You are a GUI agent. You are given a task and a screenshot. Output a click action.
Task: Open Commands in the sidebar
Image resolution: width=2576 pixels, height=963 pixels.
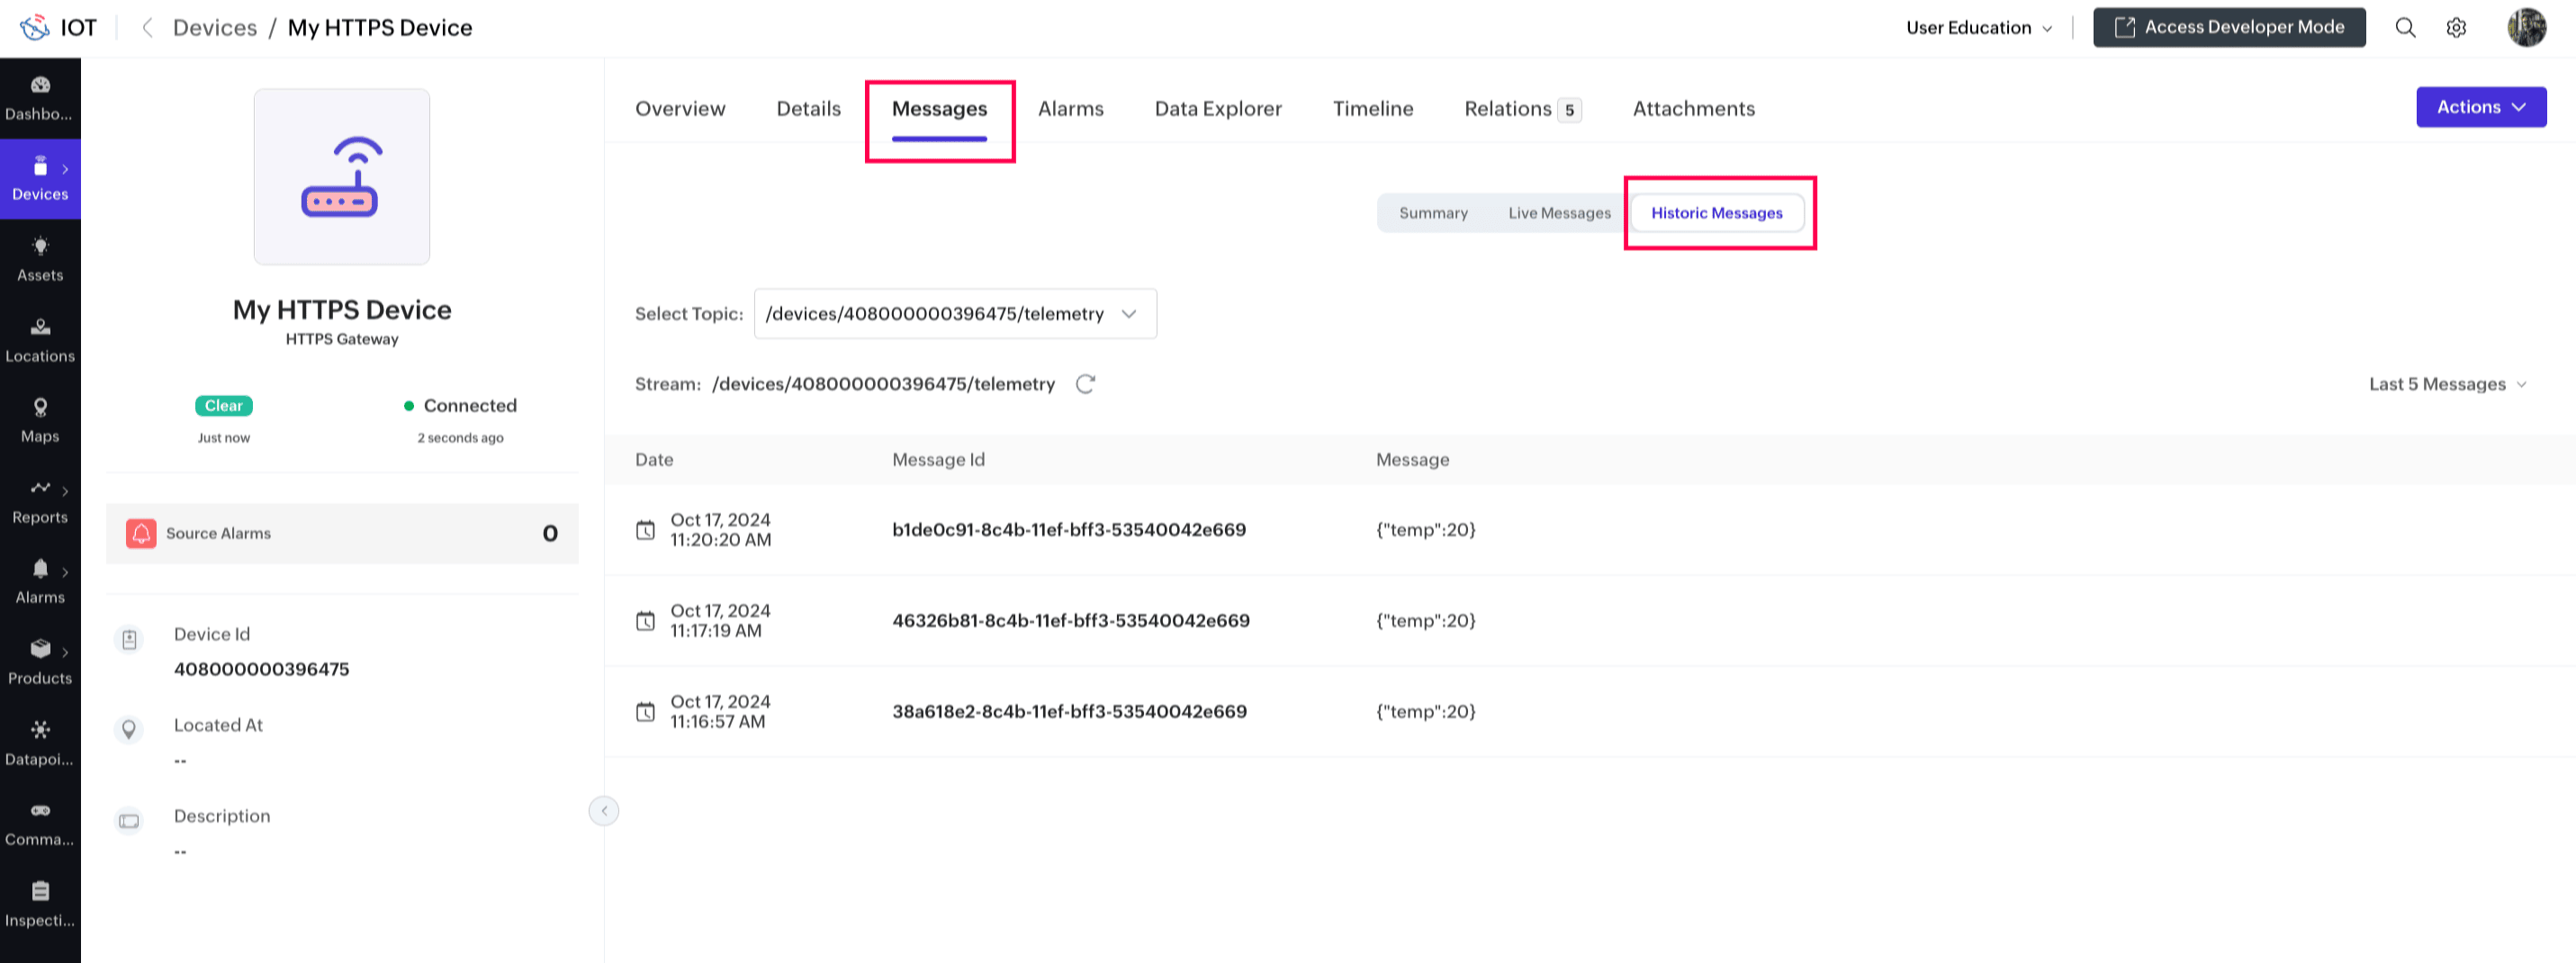[40, 824]
